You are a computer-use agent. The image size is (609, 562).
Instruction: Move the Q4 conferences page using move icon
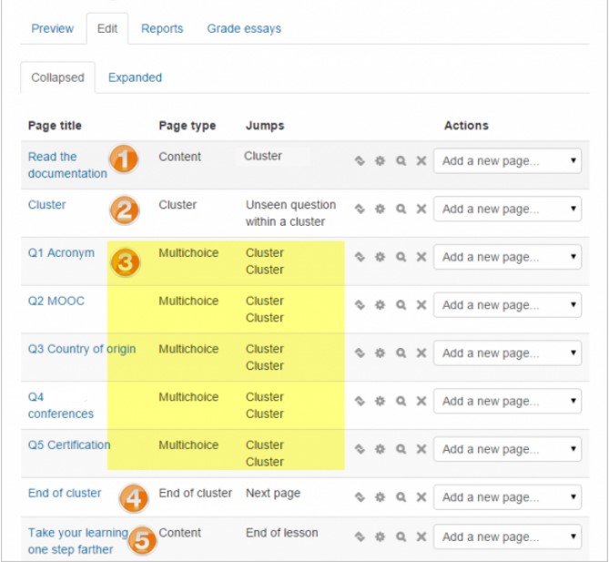pyautogui.click(x=360, y=402)
